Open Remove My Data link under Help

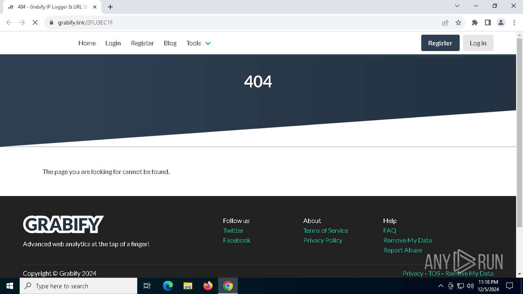tap(407, 240)
